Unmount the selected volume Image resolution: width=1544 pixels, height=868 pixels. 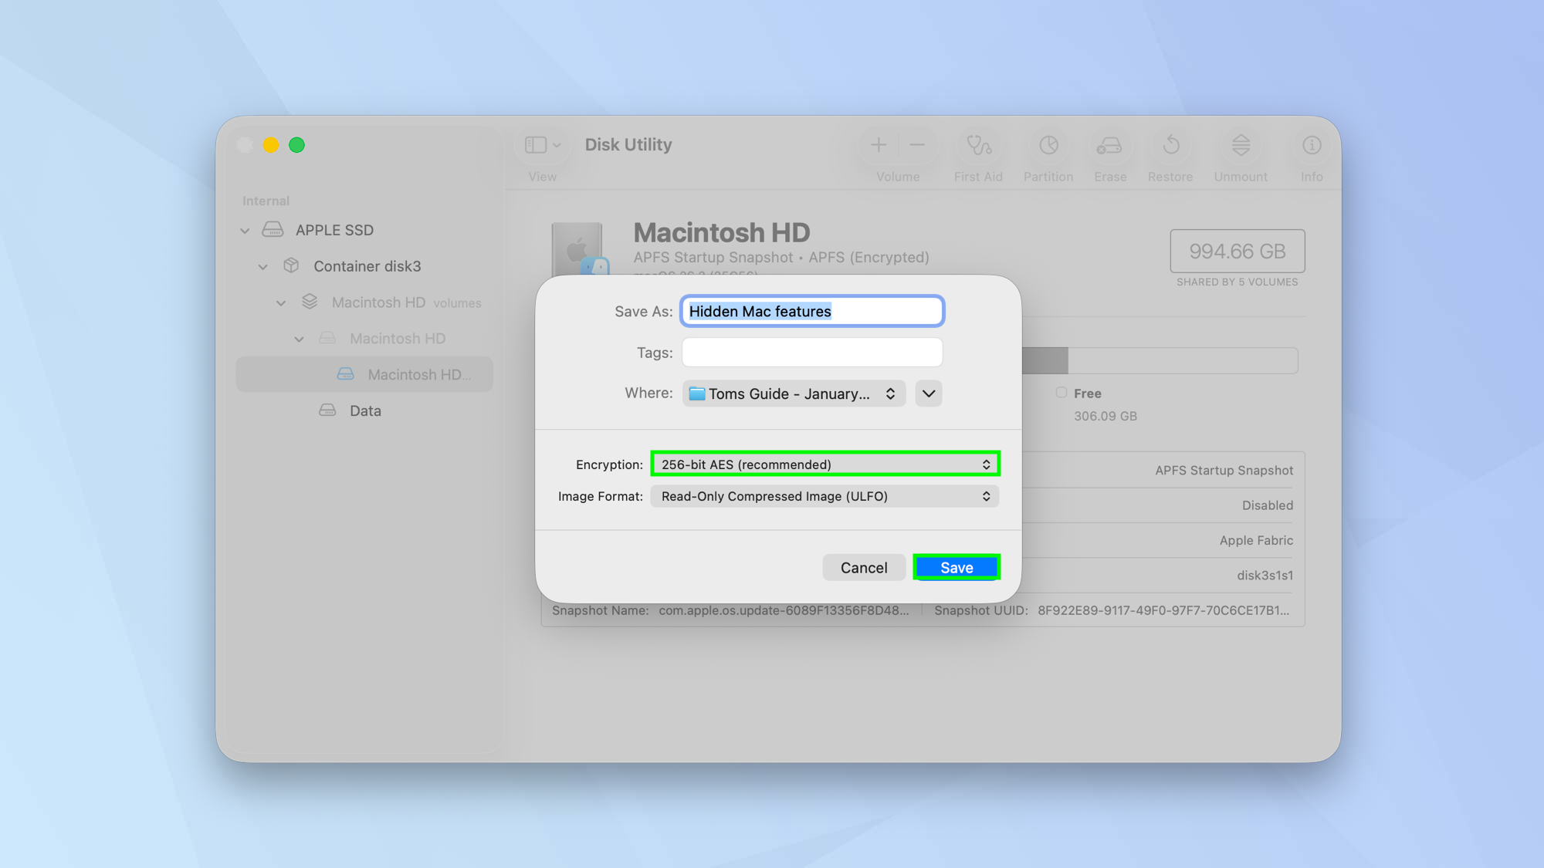pos(1239,152)
